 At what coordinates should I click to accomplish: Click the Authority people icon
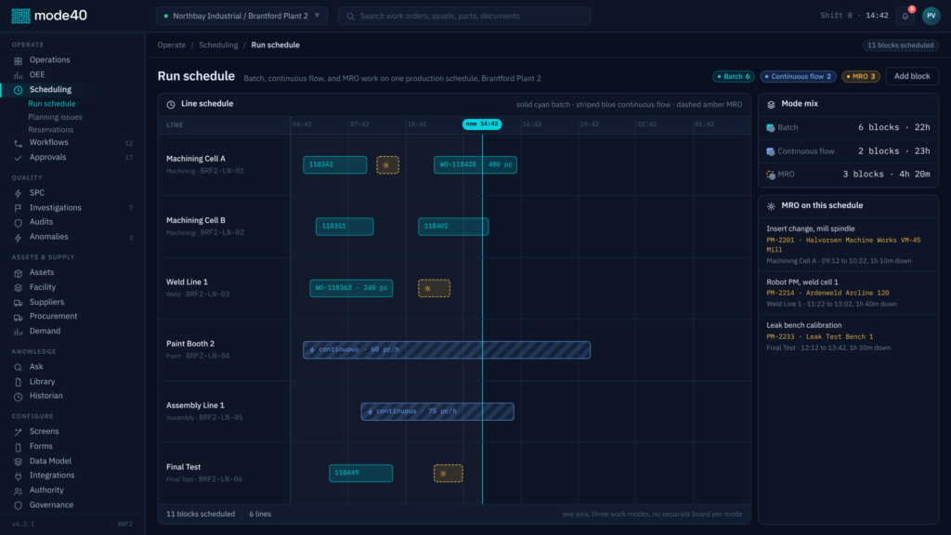(19, 490)
